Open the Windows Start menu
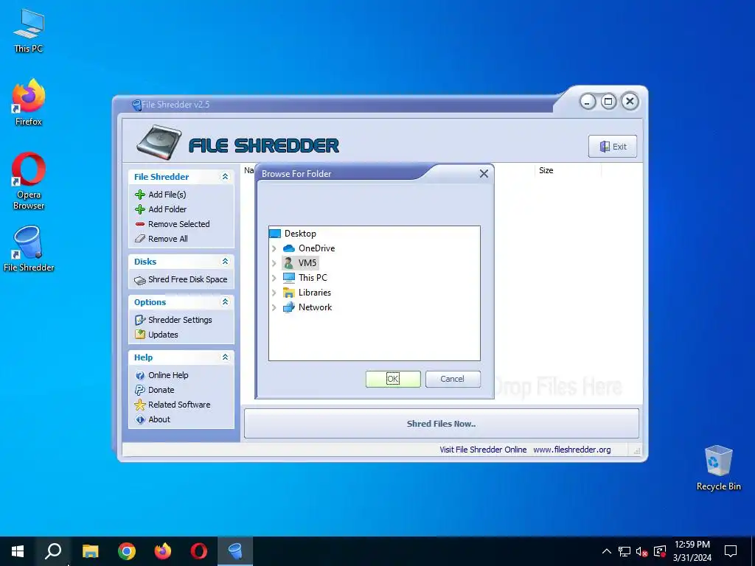Viewport: 755px width, 566px height. 18,551
